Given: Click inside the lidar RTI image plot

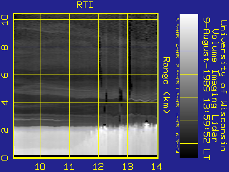Looking at the screenshot, I should point(86,86).
